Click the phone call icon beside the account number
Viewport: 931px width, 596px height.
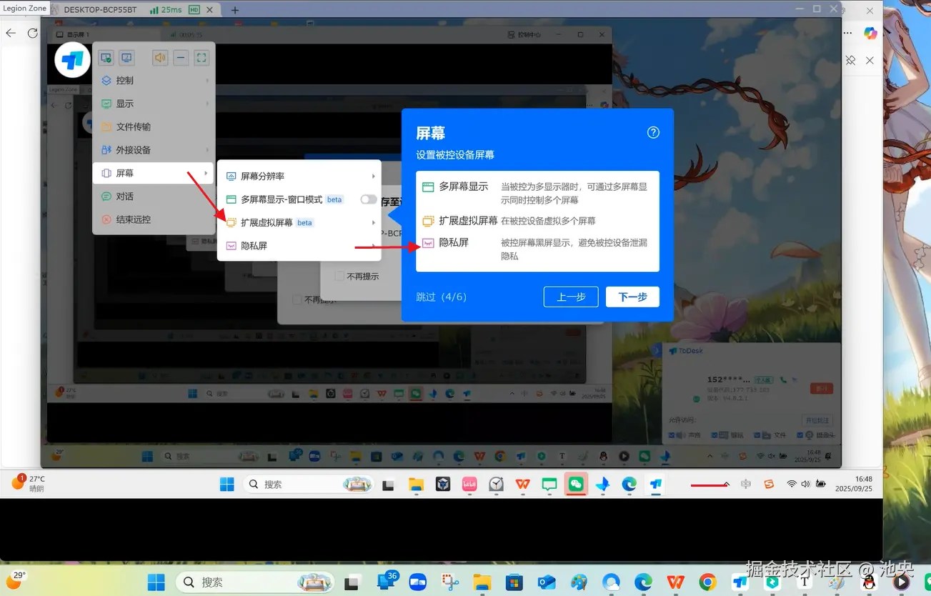(782, 379)
